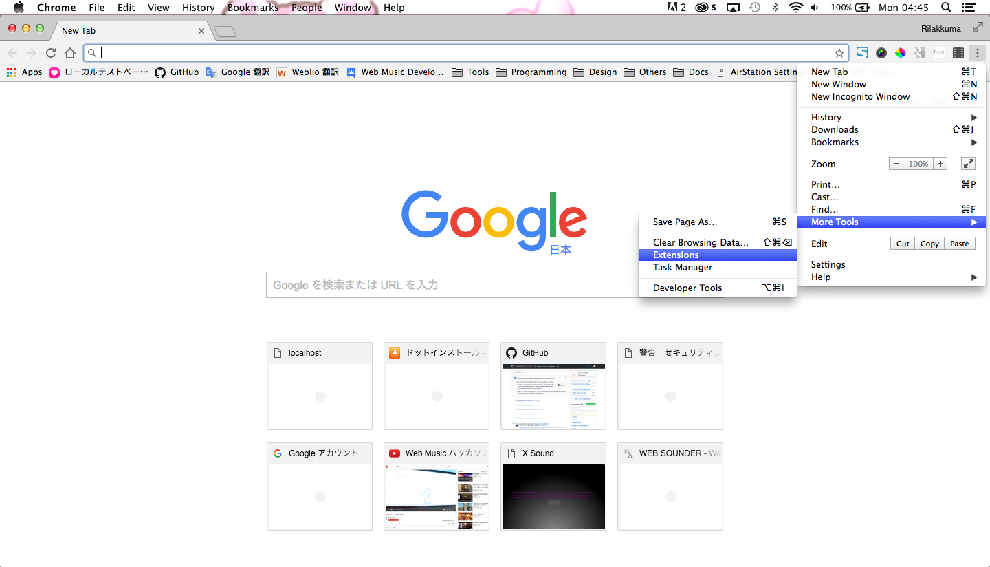
Task: Decrease zoom with minus button
Action: tap(896, 164)
